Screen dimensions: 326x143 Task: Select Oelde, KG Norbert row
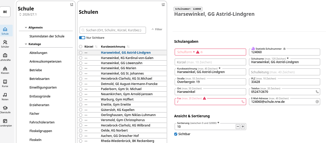tap(122, 130)
